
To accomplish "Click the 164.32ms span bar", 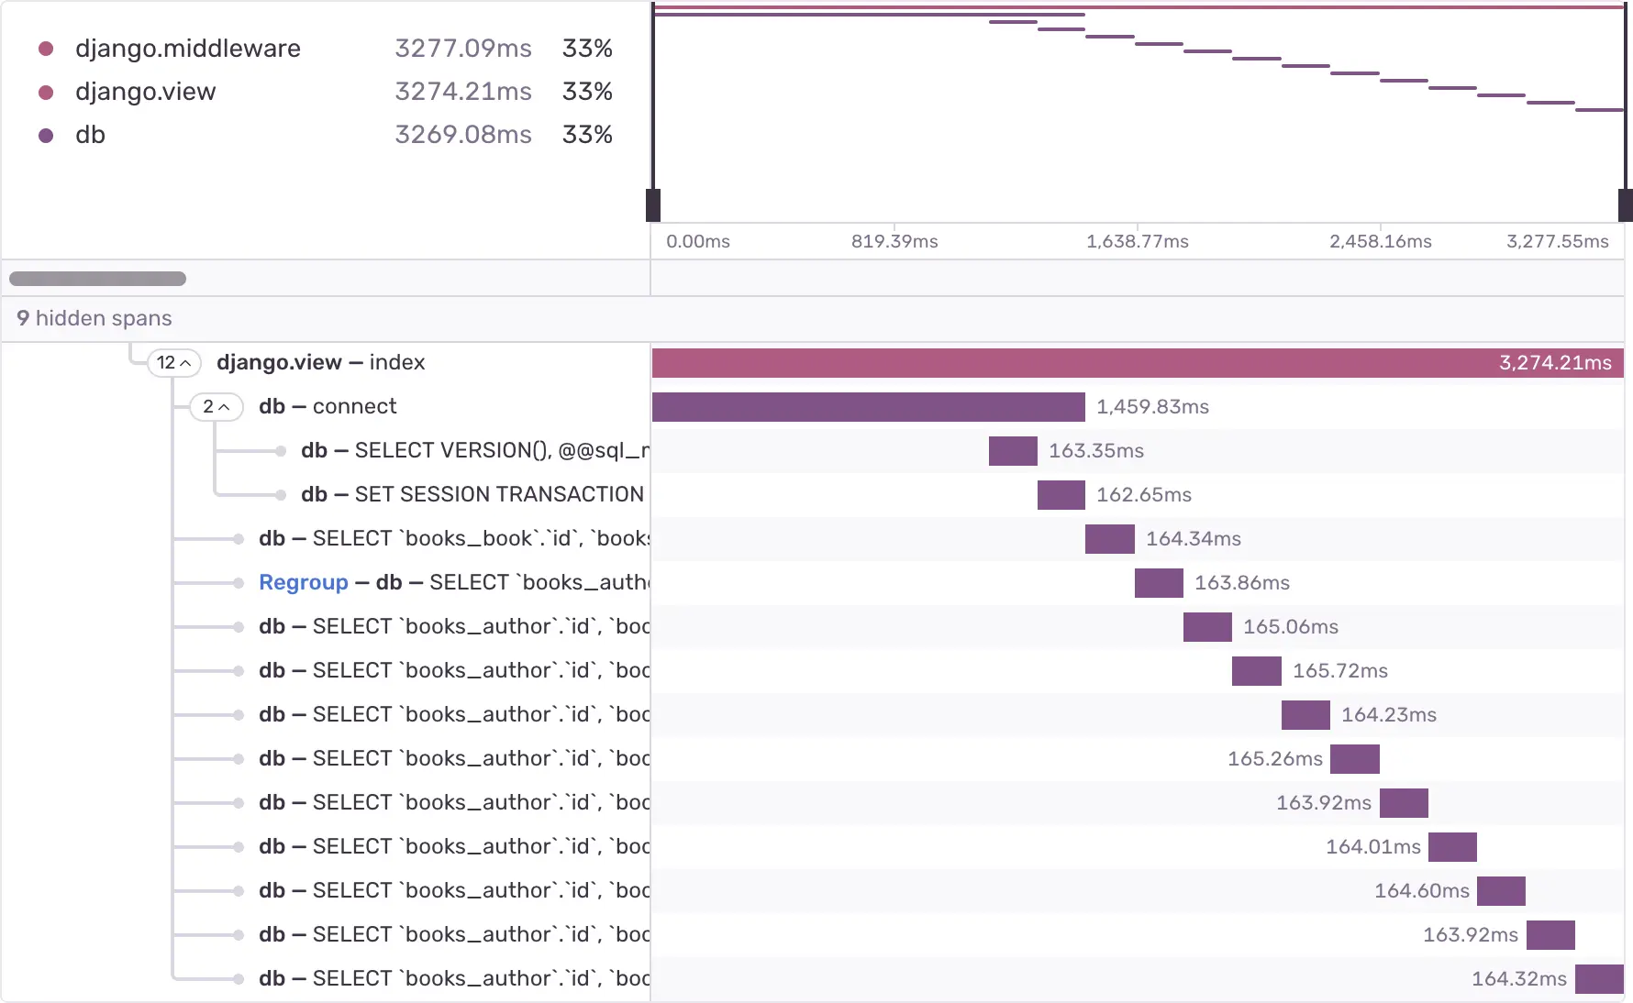I will tap(1599, 979).
